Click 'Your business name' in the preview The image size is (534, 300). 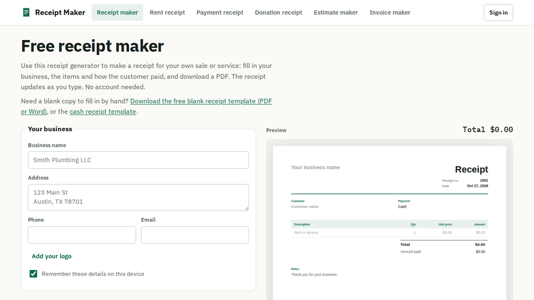315,167
